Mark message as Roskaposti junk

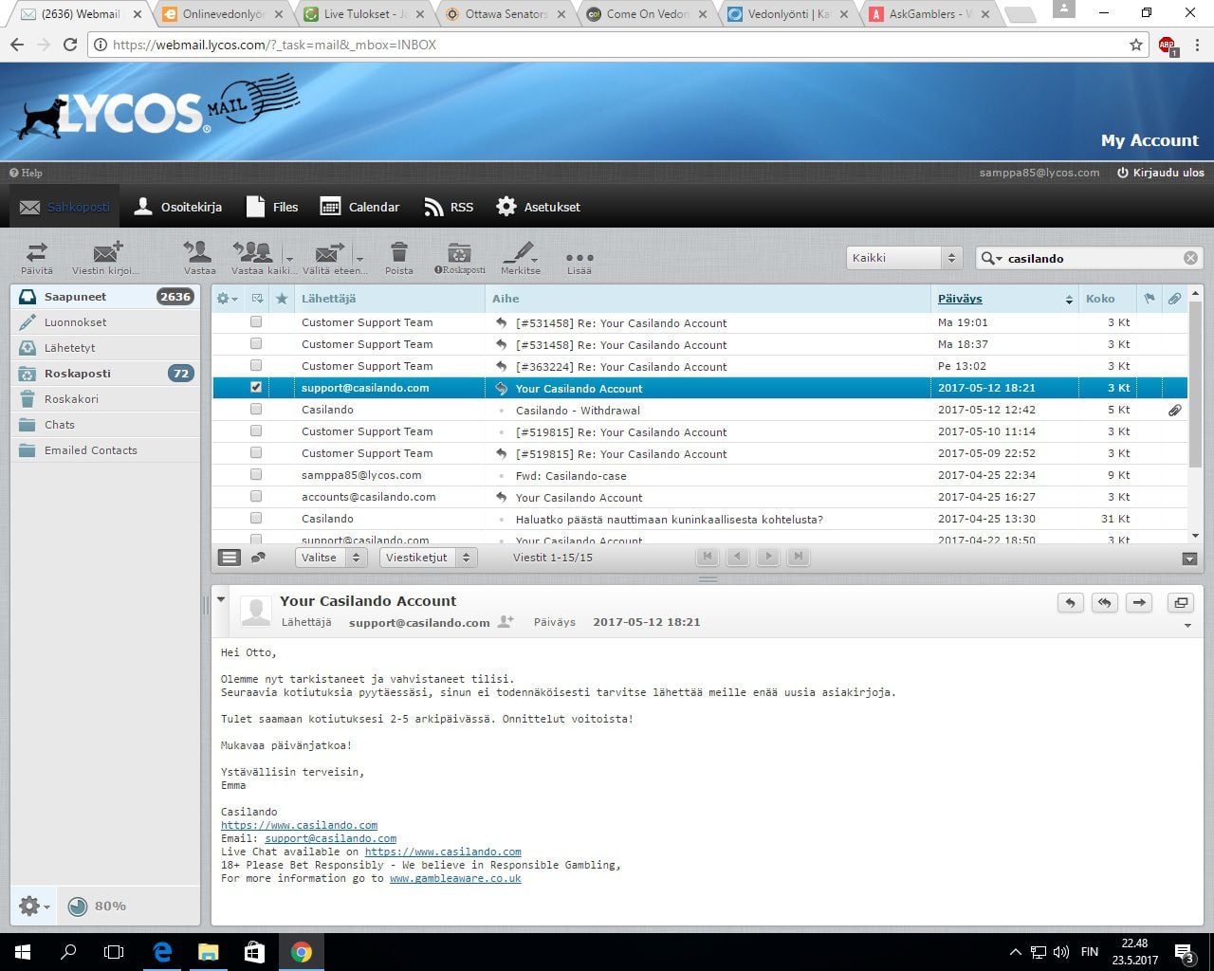pos(459,252)
